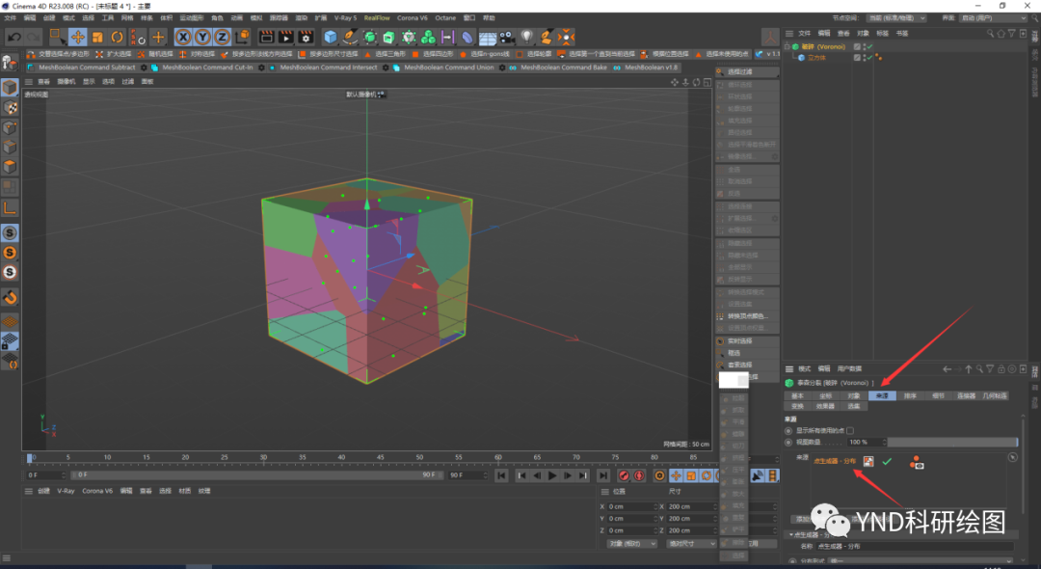
Task: Open the Render Settings clapperboard icon
Action: [x=307, y=38]
